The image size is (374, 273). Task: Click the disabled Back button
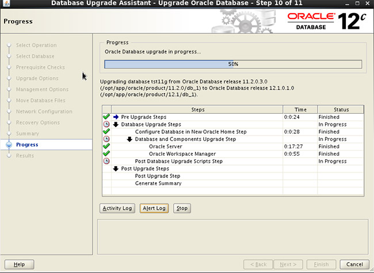click(x=258, y=264)
